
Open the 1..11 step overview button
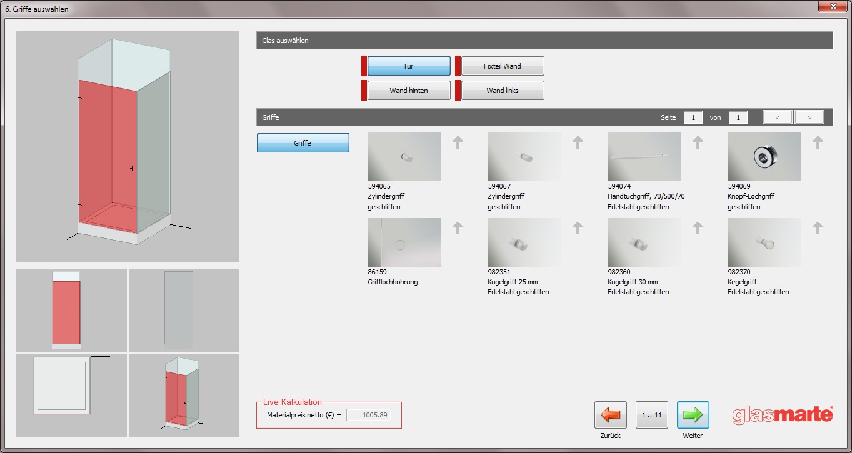(x=651, y=415)
